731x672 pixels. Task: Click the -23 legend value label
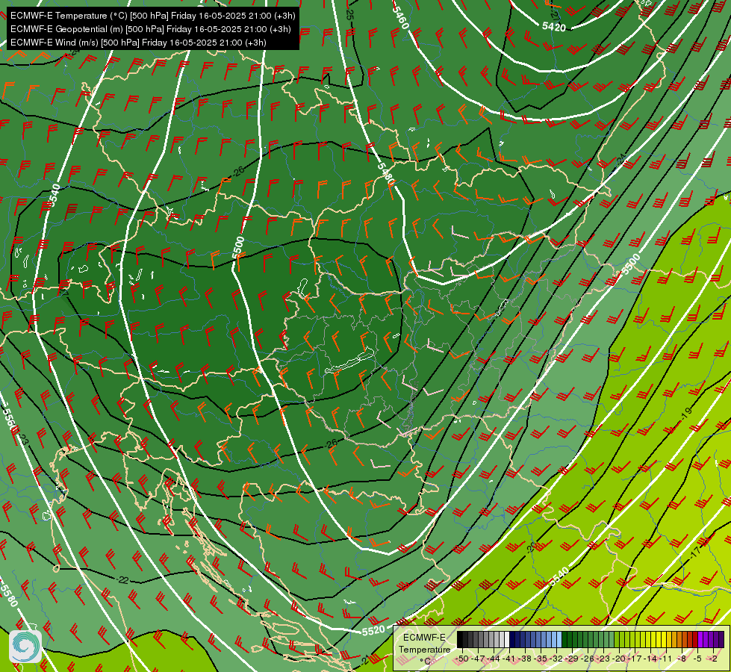click(x=603, y=659)
